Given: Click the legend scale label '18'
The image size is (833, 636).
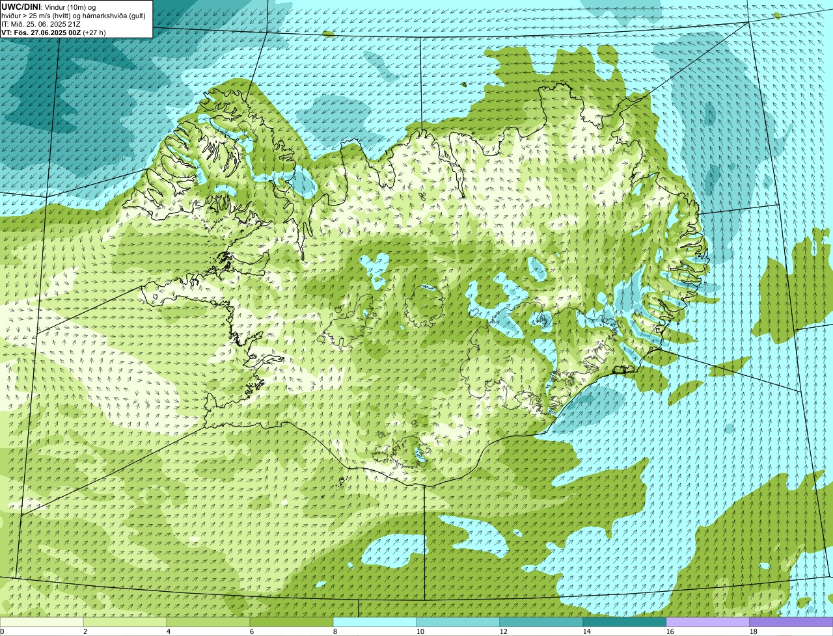Looking at the screenshot, I should coord(754,631).
